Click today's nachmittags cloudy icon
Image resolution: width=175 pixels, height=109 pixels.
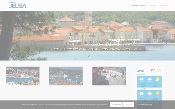[x=150, y=79]
